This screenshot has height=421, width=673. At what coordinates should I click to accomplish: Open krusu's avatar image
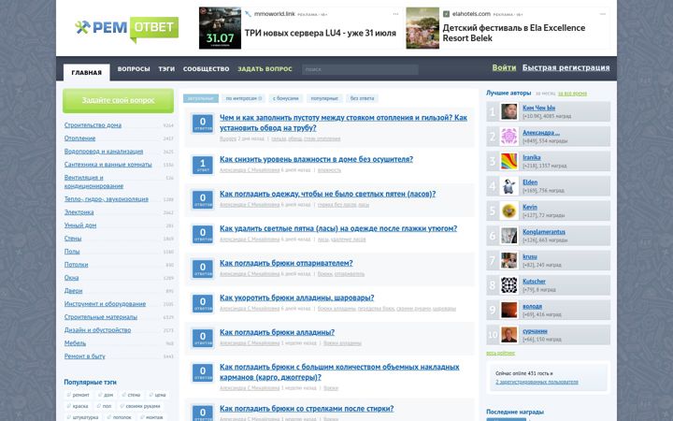(509, 260)
